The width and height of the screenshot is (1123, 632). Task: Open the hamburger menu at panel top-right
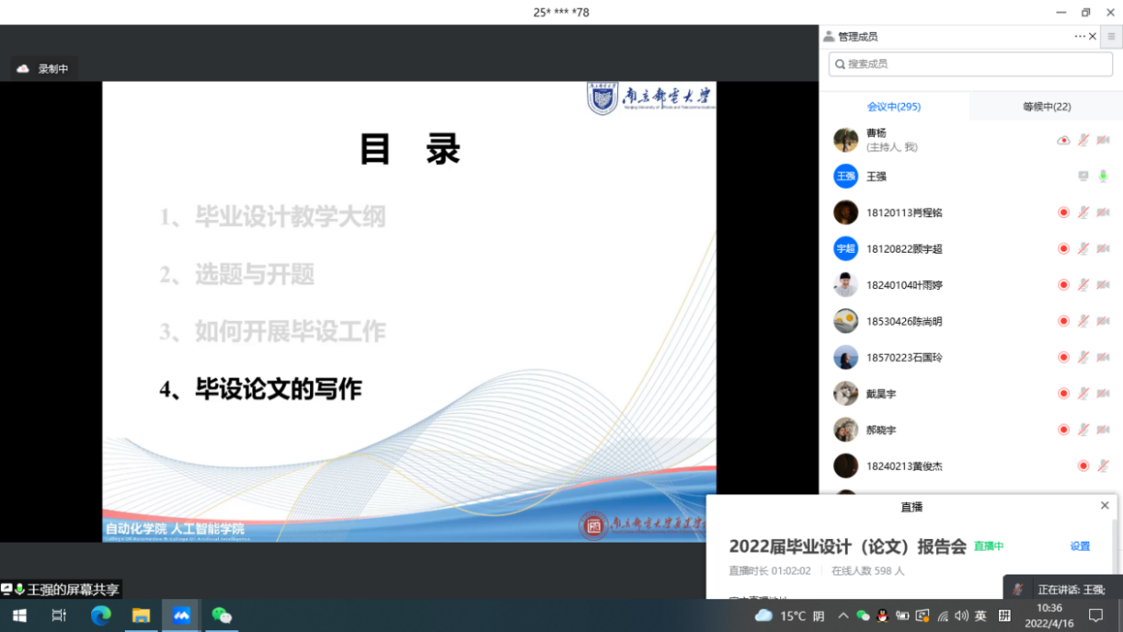click(x=1110, y=36)
